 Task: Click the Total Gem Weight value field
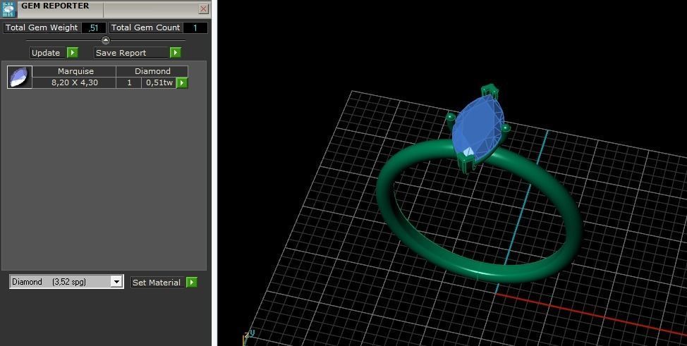click(93, 28)
